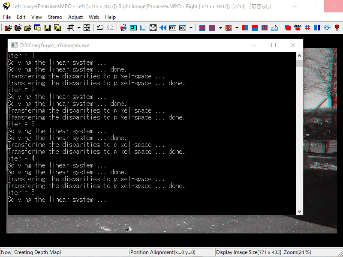Click the console scrollbar thumb

pos(299,63)
